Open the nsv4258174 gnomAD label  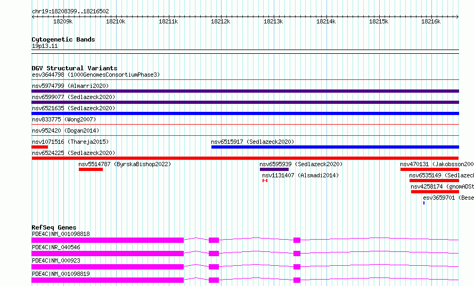click(442, 186)
